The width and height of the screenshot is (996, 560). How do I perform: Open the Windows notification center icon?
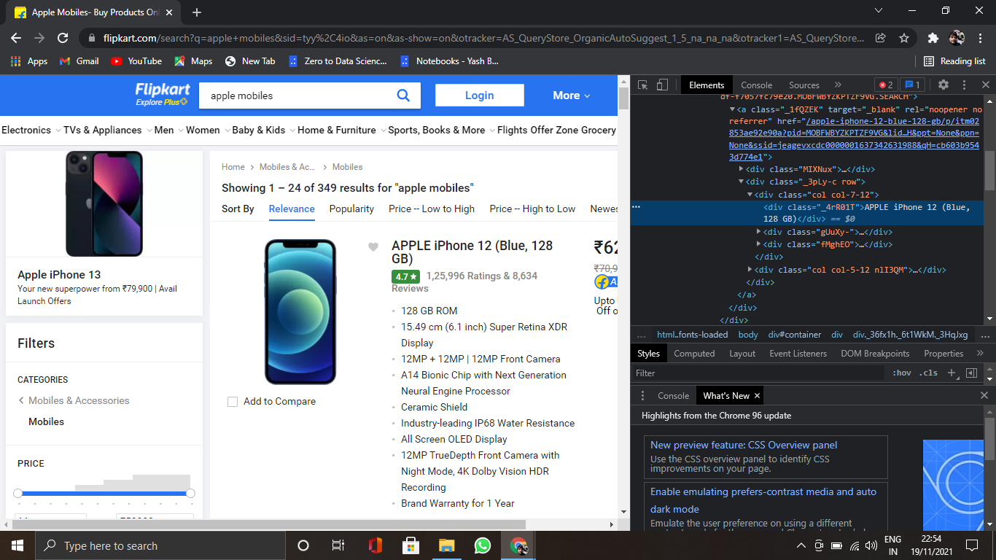(972, 545)
